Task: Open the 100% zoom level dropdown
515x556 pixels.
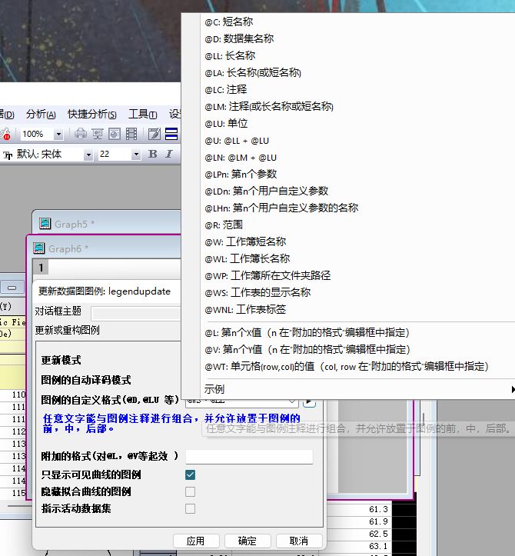Action: pos(59,134)
